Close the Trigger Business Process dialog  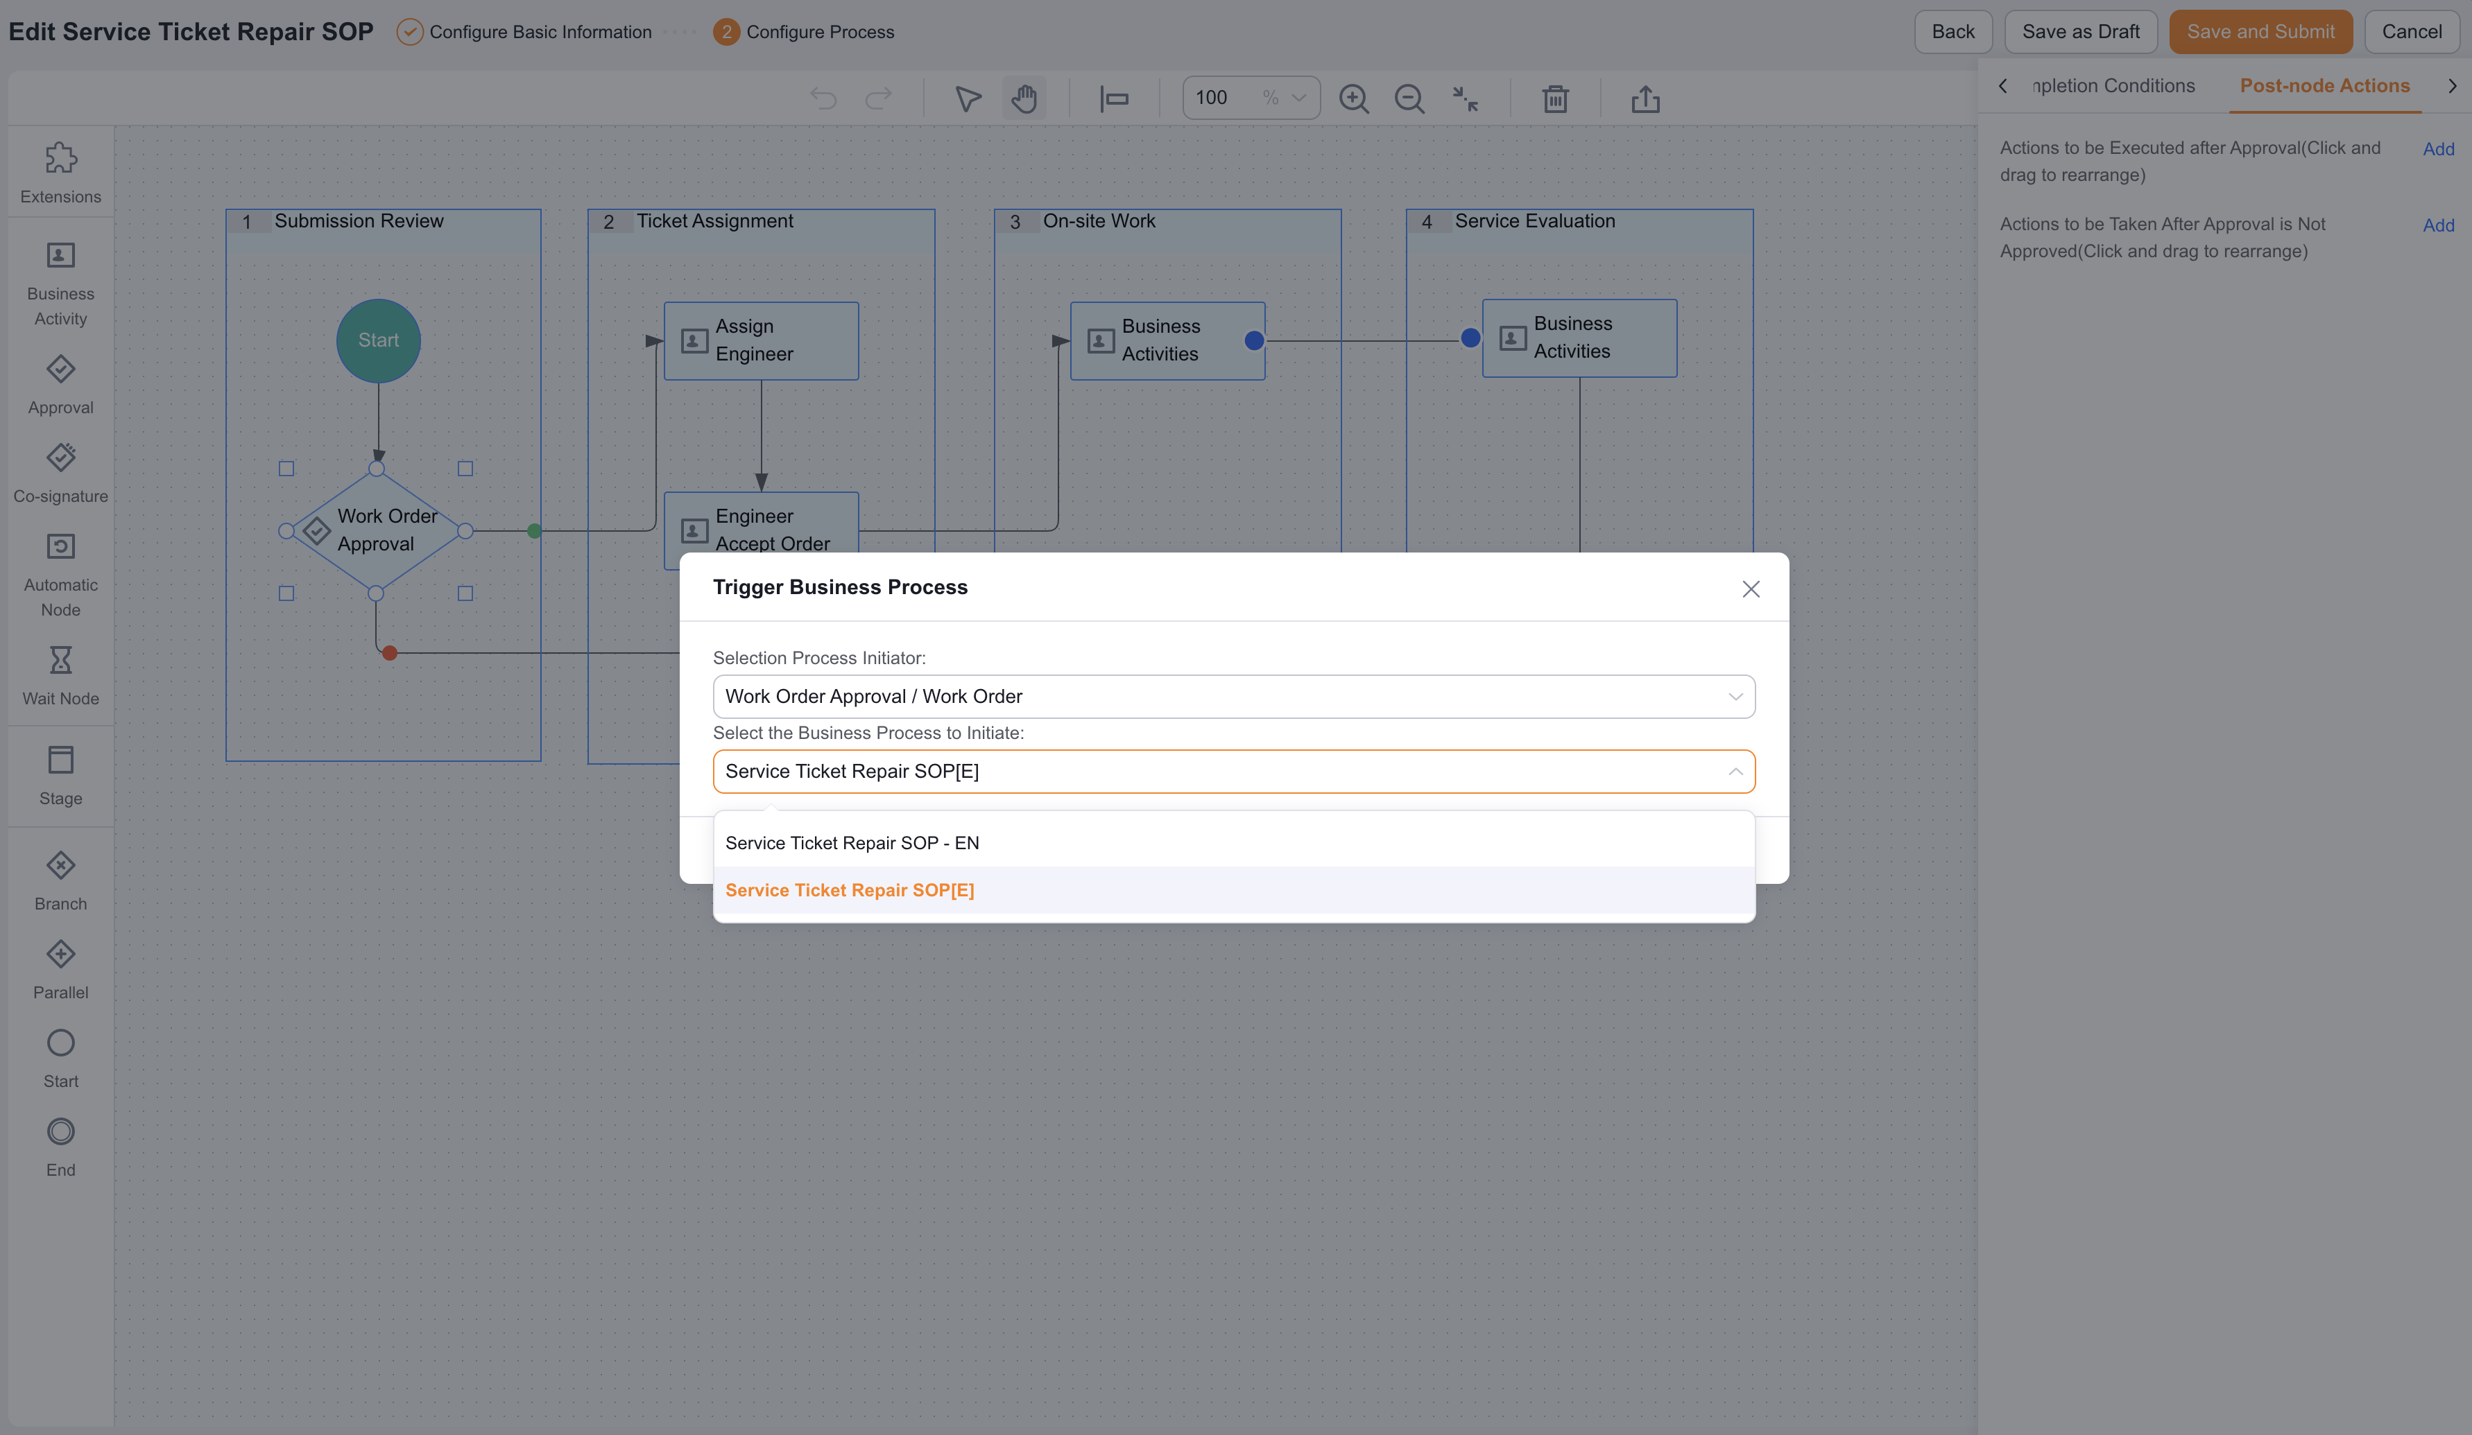point(1751,589)
